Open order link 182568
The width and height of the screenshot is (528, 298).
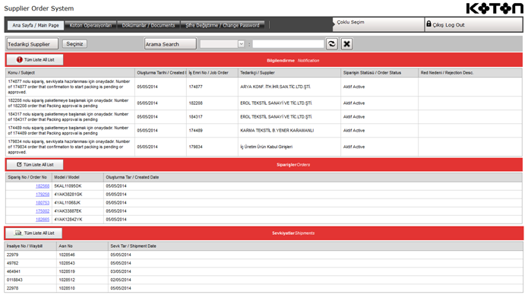pyautogui.click(x=43, y=186)
